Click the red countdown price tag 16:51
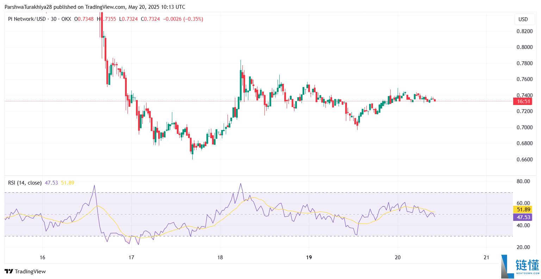The image size is (541, 279). point(523,101)
